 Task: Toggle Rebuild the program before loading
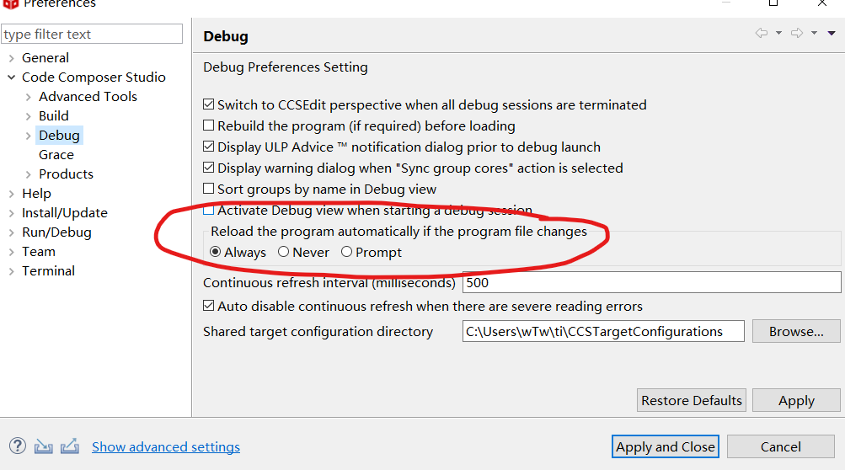pyautogui.click(x=209, y=126)
